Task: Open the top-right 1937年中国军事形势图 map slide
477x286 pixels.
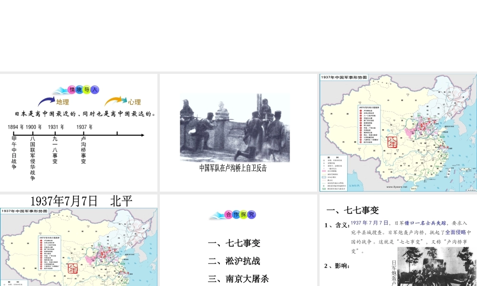Action: (x=398, y=133)
